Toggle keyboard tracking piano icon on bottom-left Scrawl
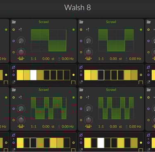 [x=21, y=126]
